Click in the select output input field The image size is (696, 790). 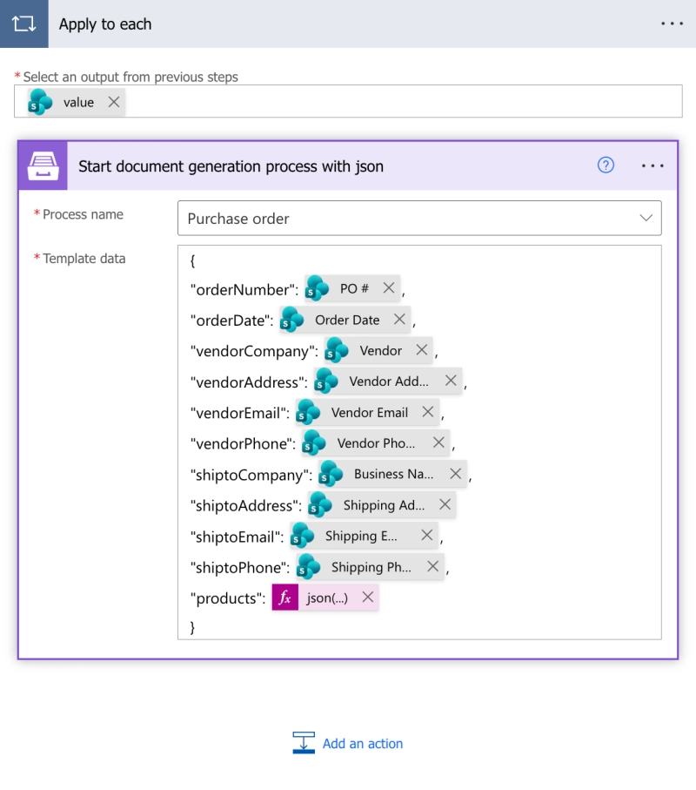point(348,102)
